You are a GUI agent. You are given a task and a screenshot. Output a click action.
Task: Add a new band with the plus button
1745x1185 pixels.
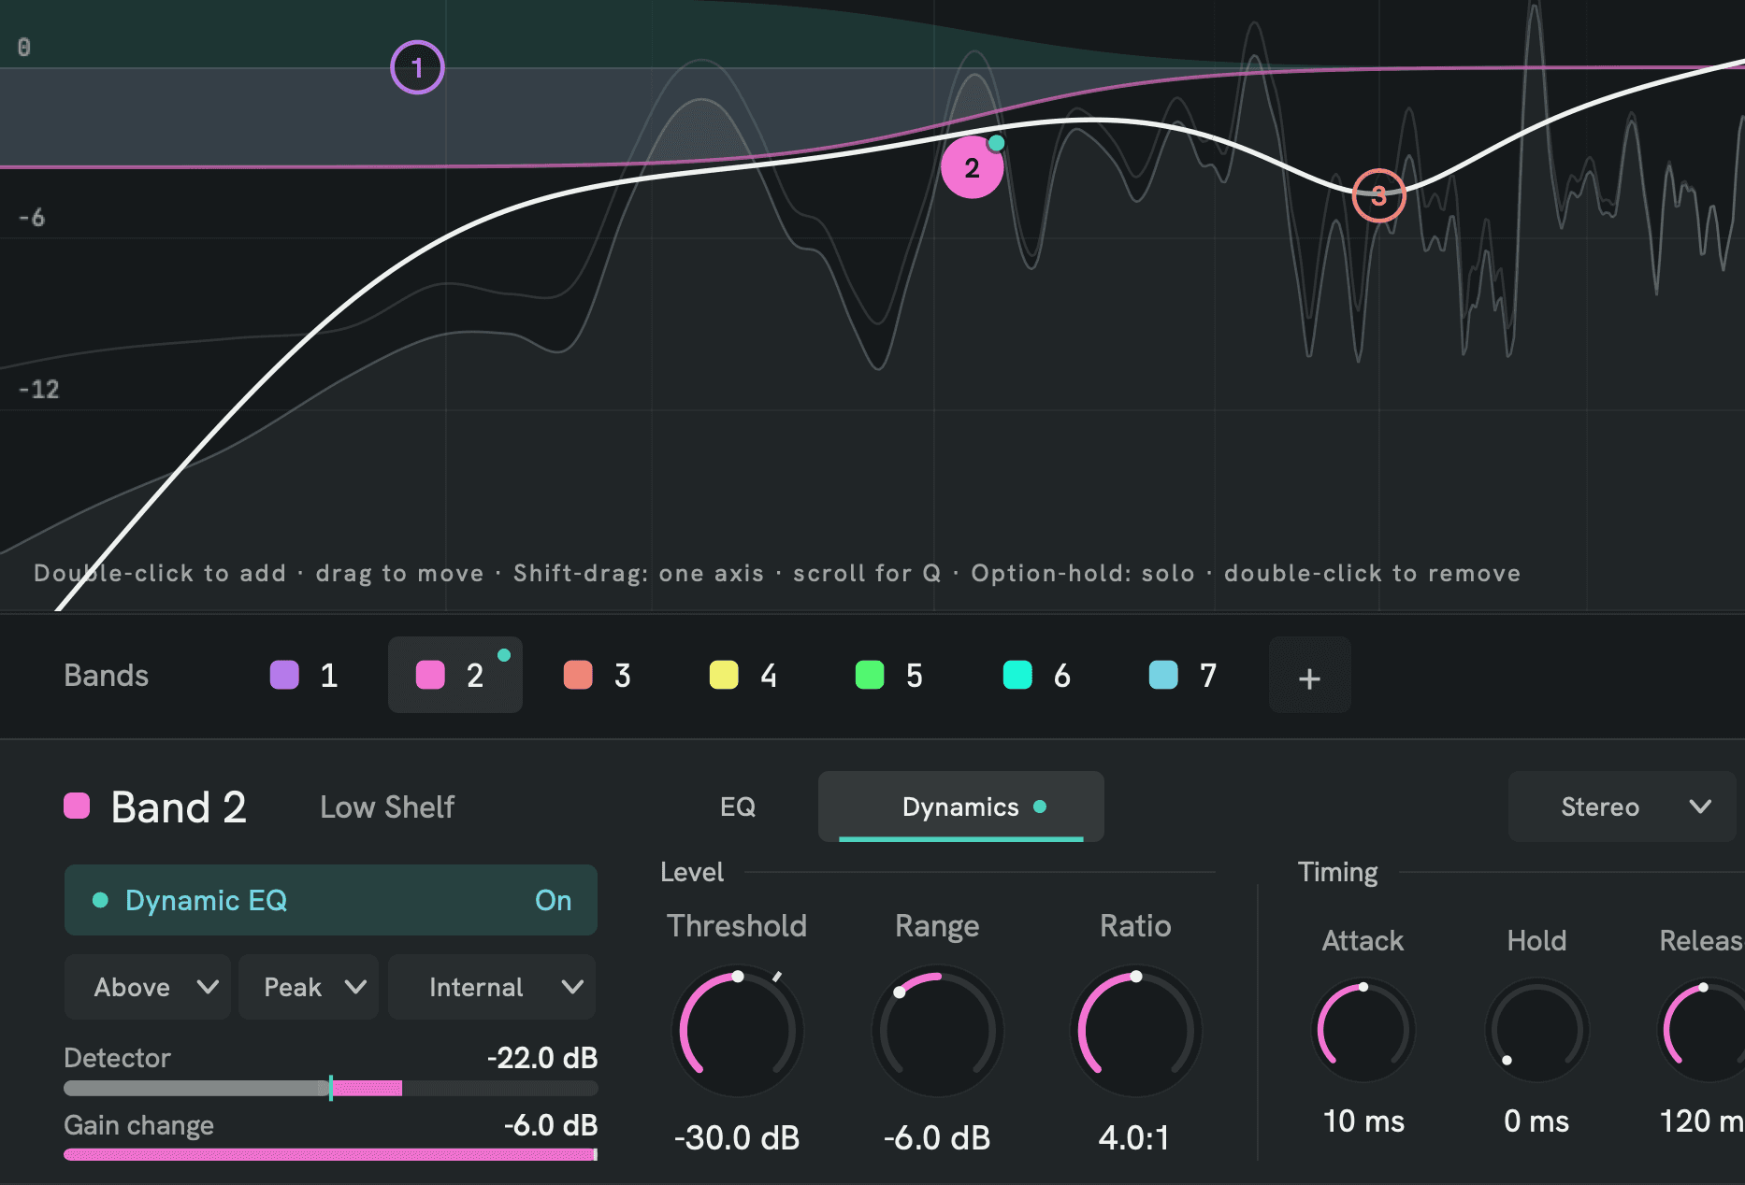(x=1309, y=676)
